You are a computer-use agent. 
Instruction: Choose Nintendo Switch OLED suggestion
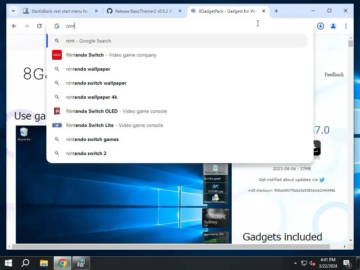[177, 111]
